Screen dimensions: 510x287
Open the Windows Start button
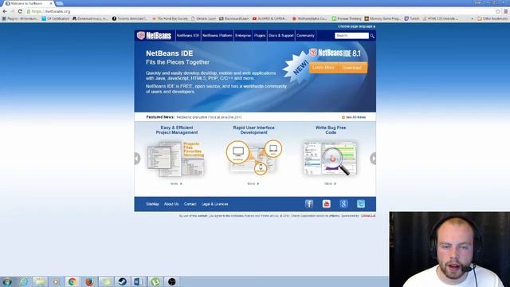click(7, 281)
